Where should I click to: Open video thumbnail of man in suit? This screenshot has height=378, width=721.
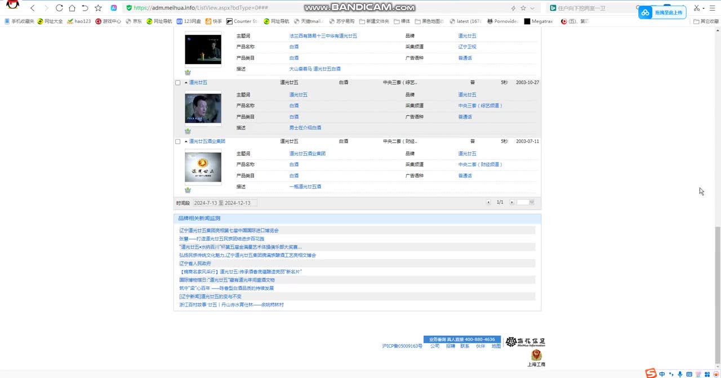tap(203, 109)
